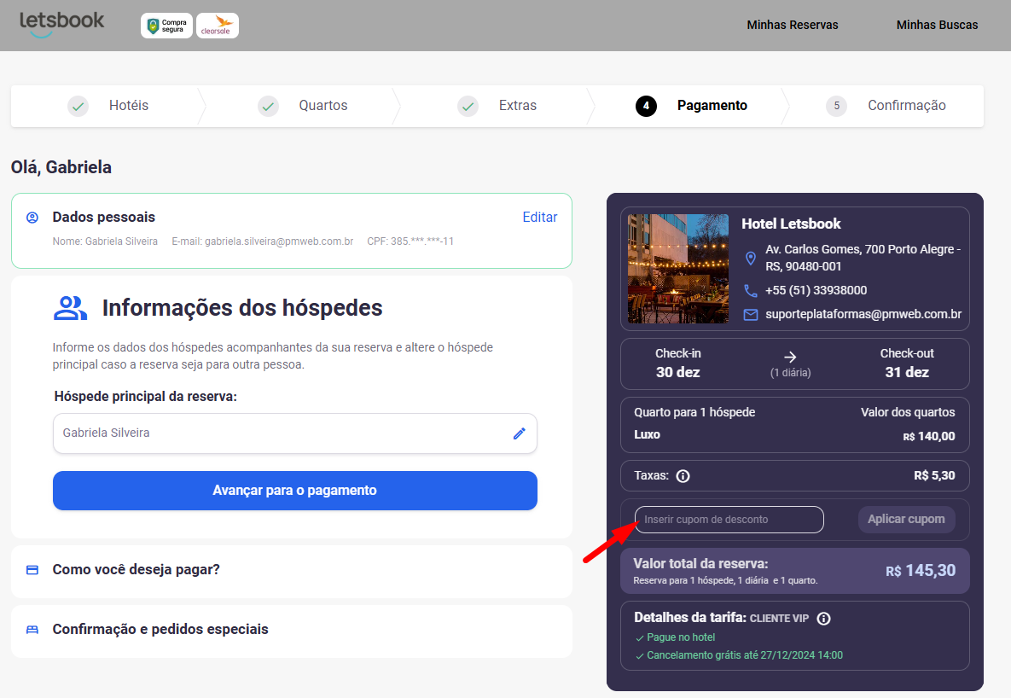Screen dimensions: 1011x698
Task: Click the letsbook logo
Action: coord(62,25)
